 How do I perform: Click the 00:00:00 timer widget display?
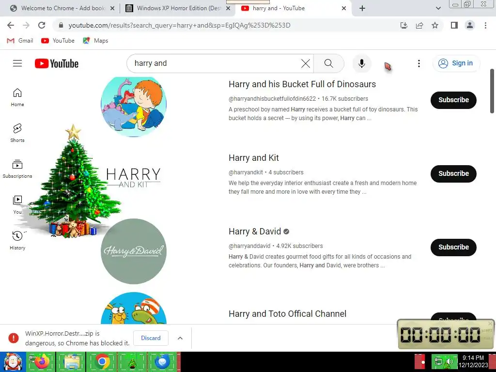coord(440,335)
